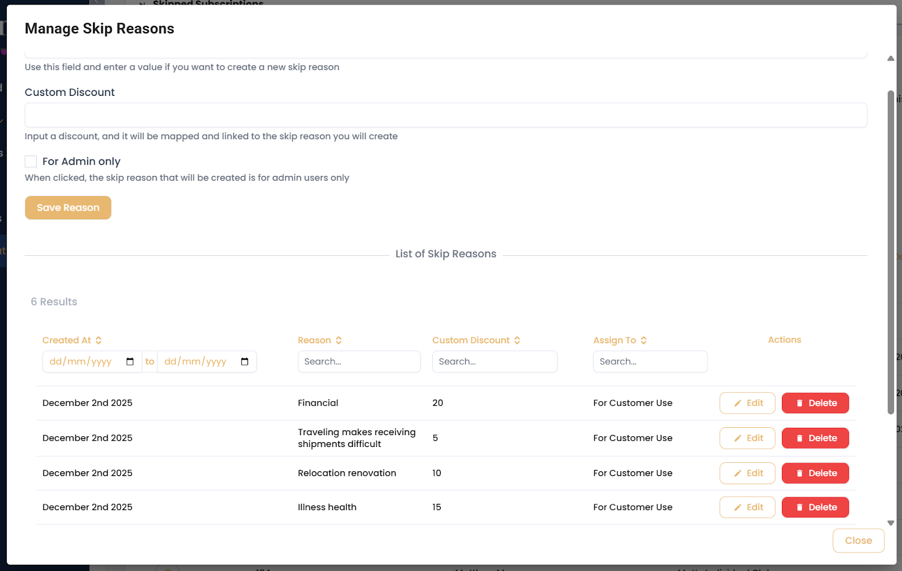Image resolution: width=902 pixels, height=571 pixels.
Task: Enable the For Admin only checkbox
Action: coord(31,162)
